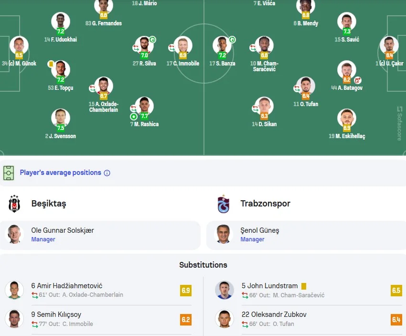Click the star icon on M. Rashica
The height and width of the screenshot is (336, 406).
(134, 116)
